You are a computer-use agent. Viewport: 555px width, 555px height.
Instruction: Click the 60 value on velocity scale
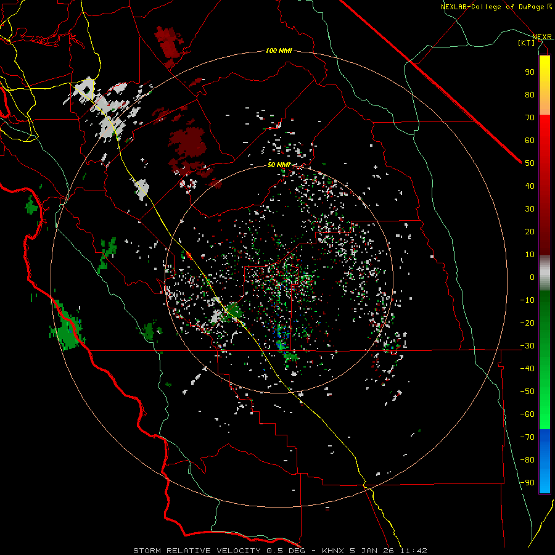click(530, 141)
